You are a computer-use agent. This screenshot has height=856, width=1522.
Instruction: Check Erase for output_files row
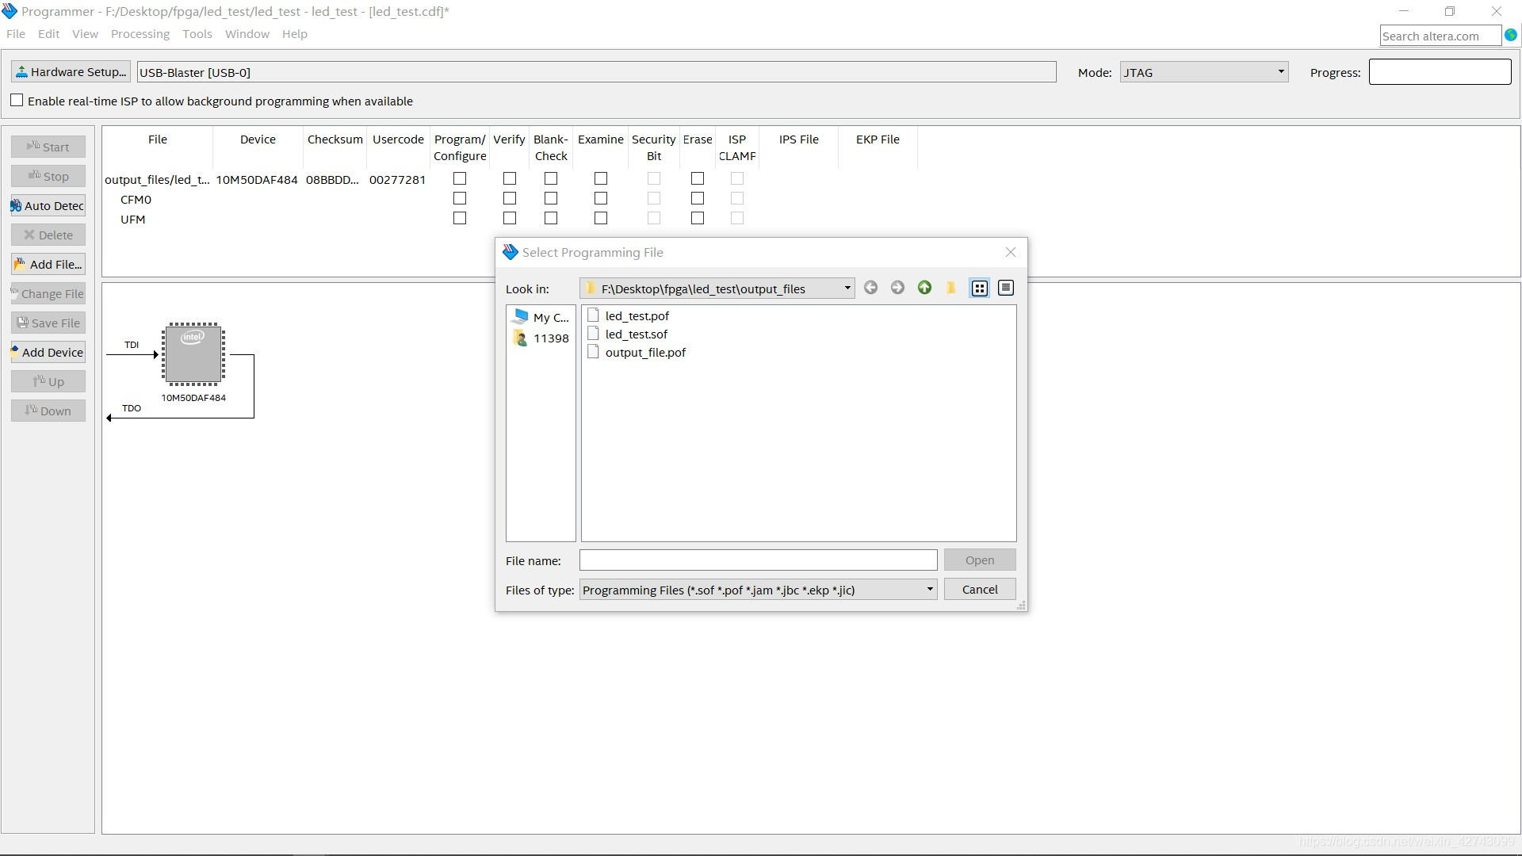[698, 178]
